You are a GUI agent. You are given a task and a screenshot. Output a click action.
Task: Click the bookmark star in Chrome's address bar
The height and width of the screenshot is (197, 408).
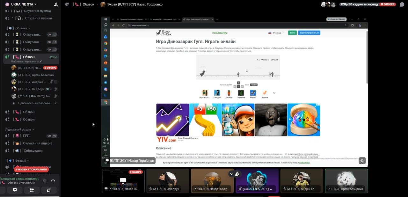coord(345,26)
